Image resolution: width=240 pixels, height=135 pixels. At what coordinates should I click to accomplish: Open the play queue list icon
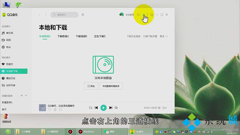click(x=164, y=108)
